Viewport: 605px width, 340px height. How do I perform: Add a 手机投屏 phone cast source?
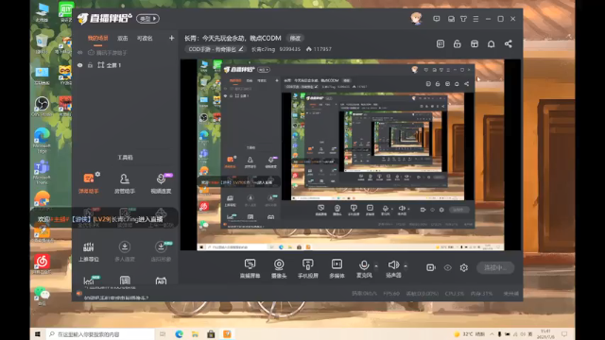pyautogui.click(x=307, y=268)
